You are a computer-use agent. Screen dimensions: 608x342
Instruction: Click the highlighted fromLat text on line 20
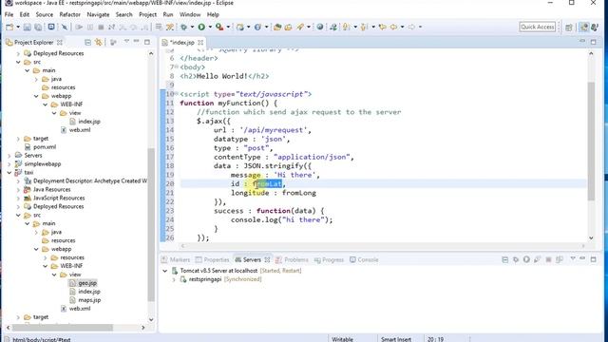pos(267,183)
